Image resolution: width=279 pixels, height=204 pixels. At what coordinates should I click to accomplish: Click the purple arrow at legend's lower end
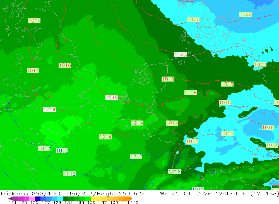tap(10, 198)
